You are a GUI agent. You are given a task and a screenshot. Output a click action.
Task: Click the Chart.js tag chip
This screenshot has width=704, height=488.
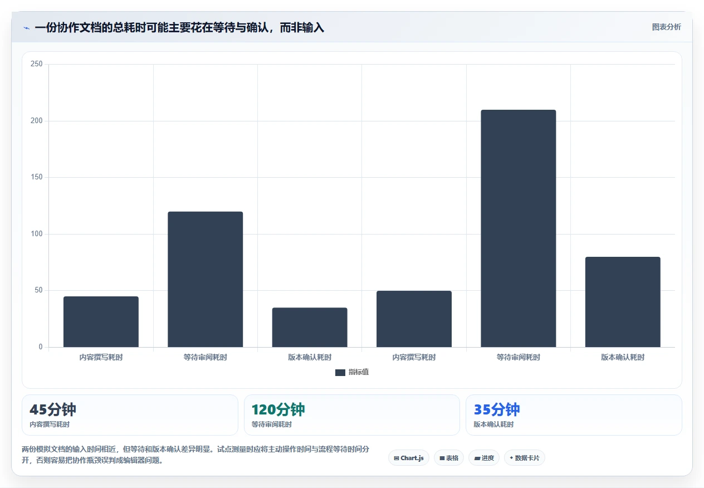[x=409, y=458]
